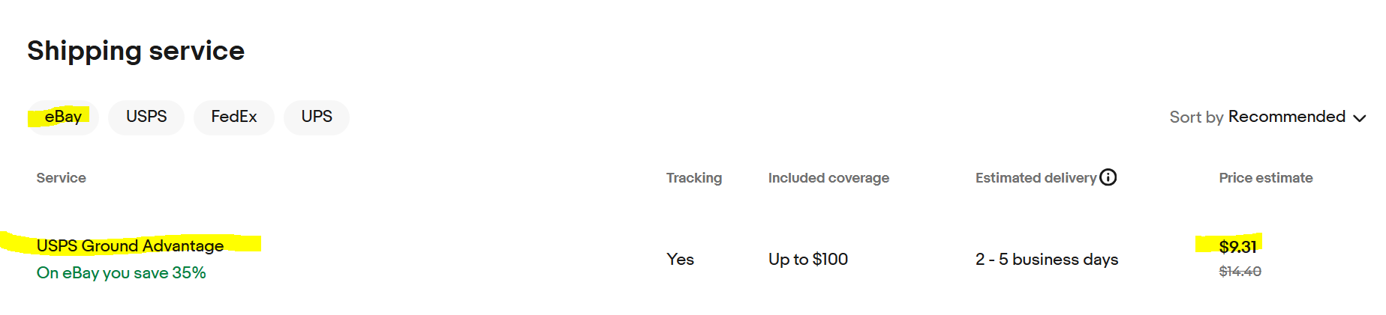Click the Estimated delivery column header
The height and width of the screenshot is (315, 1386).
coord(1036,178)
